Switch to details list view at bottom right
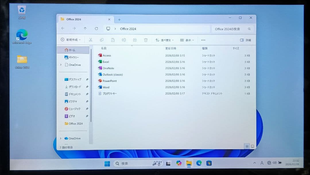The width and height of the screenshot is (310, 175). pyautogui.click(x=247, y=146)
